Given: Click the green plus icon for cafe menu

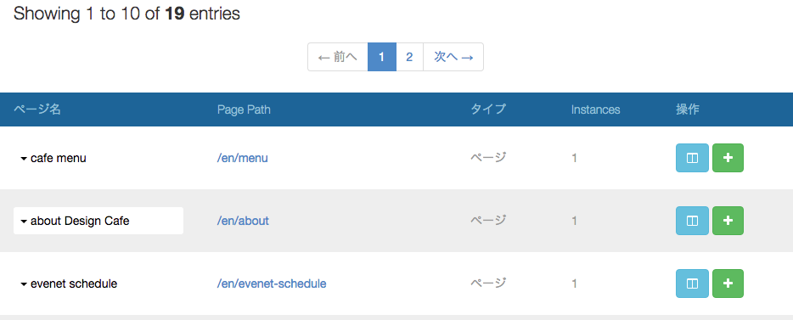Looking at the screenshot, I should click(728, 158).
